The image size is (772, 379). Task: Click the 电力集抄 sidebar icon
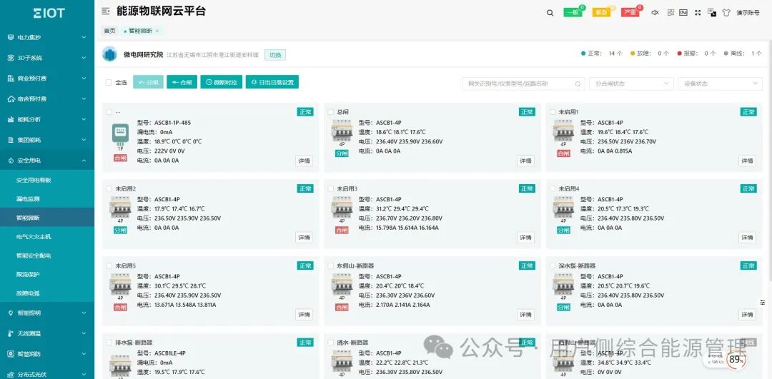click(11, 37)
